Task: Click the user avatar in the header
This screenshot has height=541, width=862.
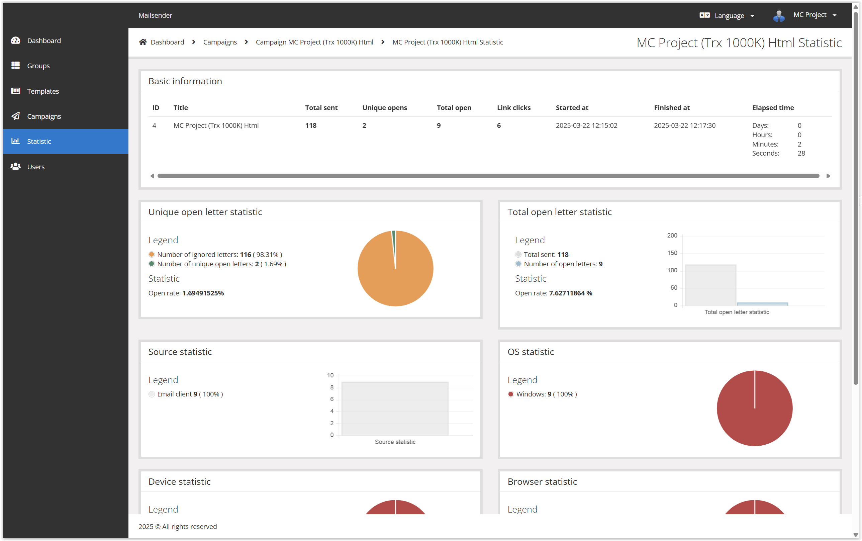Action: [x=779, y=15]
